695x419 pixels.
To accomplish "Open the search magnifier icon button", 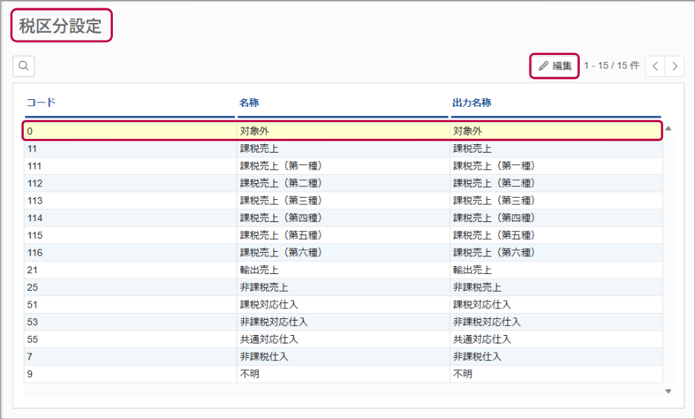I will [x=24, y=66].
